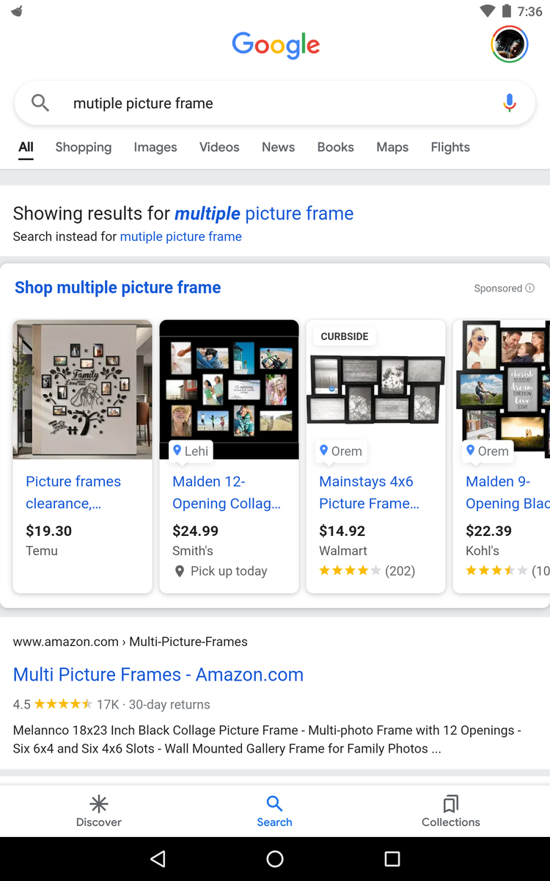Switch to the Shopping tab

(84, 148)
